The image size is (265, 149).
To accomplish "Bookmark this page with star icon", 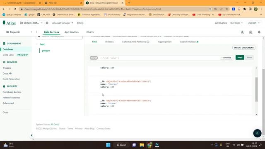I will click(226, 9).
